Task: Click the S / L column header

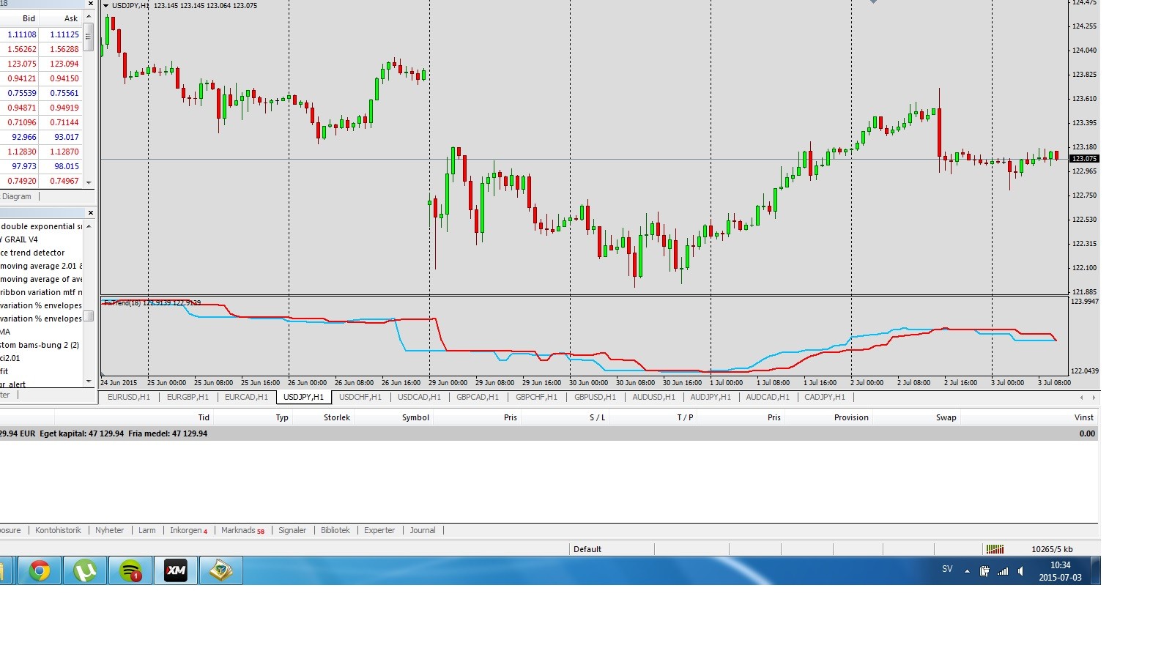Action: (598, 417)
